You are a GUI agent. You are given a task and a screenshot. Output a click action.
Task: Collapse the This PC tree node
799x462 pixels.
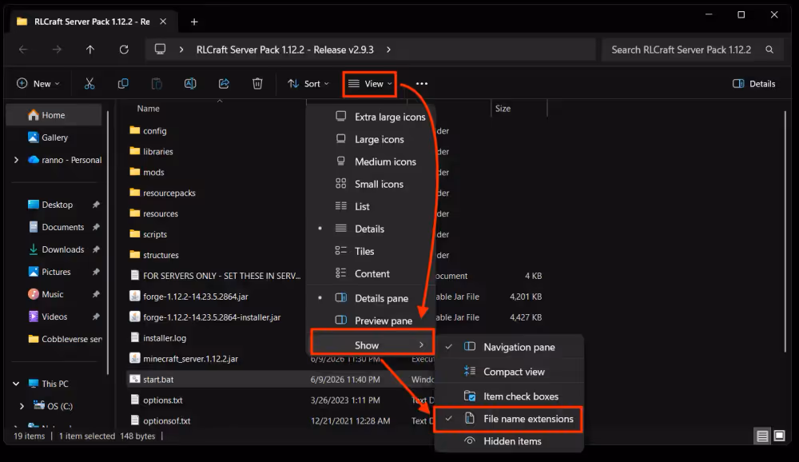coord(16,384)
